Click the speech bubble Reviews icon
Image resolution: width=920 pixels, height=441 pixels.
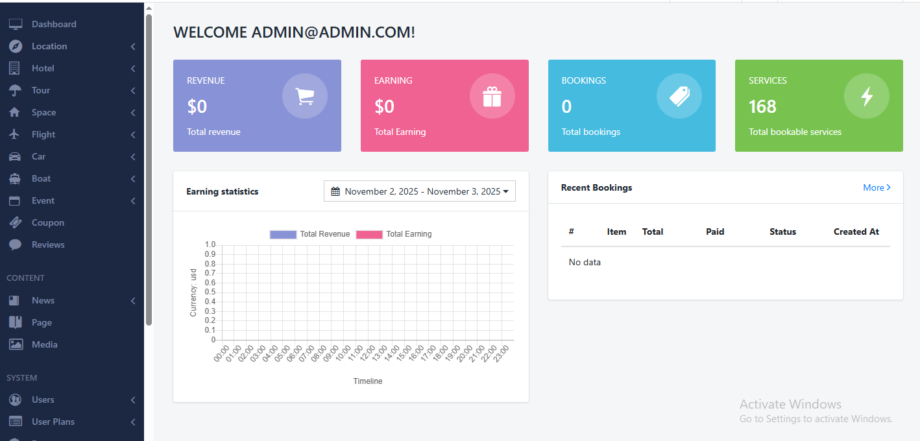15,244
